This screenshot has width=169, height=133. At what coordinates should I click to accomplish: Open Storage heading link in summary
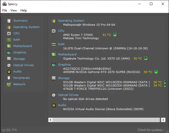pyautogui.click(x=64, y=78)
